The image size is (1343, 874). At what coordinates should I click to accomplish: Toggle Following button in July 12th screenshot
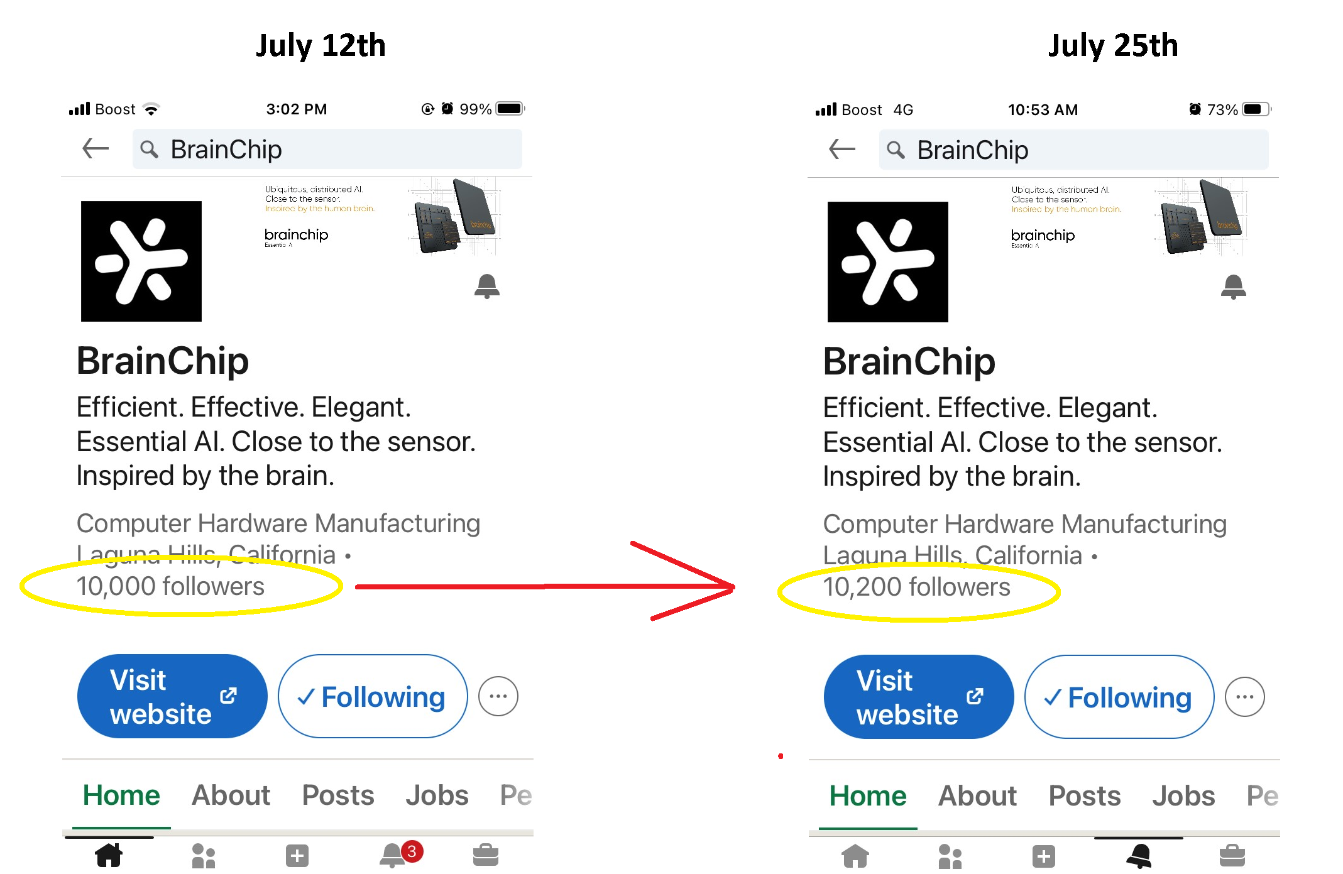[373, 696]
